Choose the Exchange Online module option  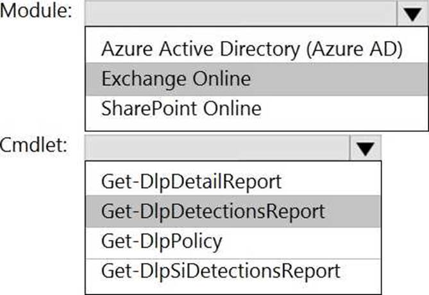point(176,79)
